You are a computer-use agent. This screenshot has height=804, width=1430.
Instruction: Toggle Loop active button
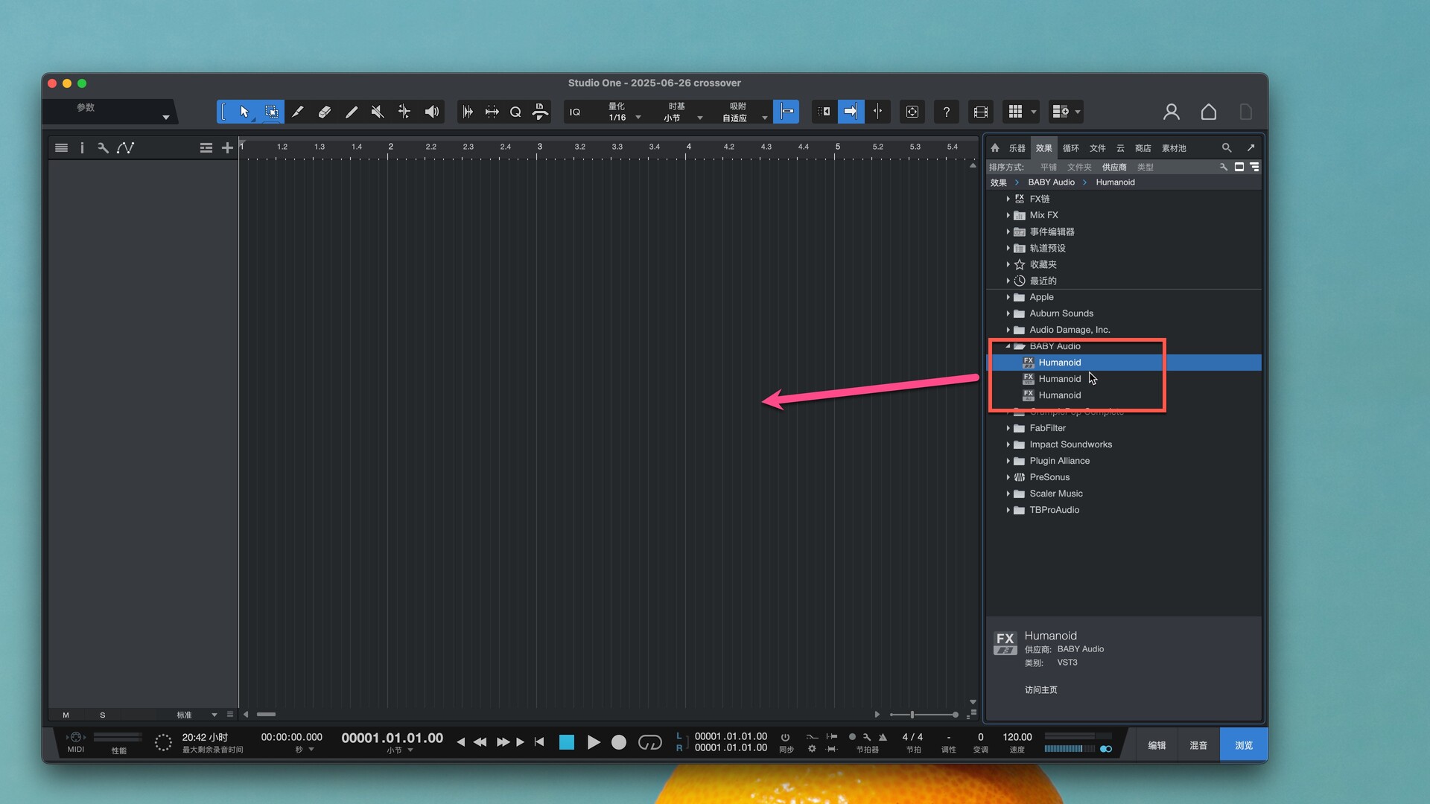649,742
